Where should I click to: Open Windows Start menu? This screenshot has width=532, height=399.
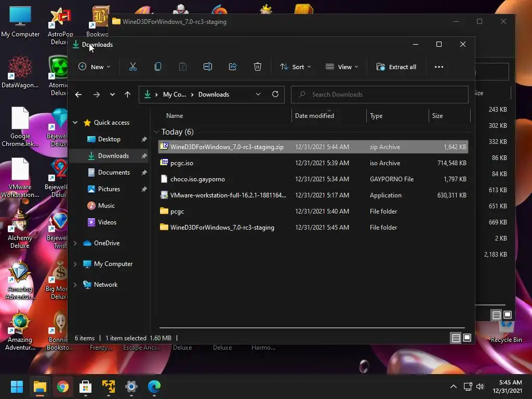tap(17, 387)
